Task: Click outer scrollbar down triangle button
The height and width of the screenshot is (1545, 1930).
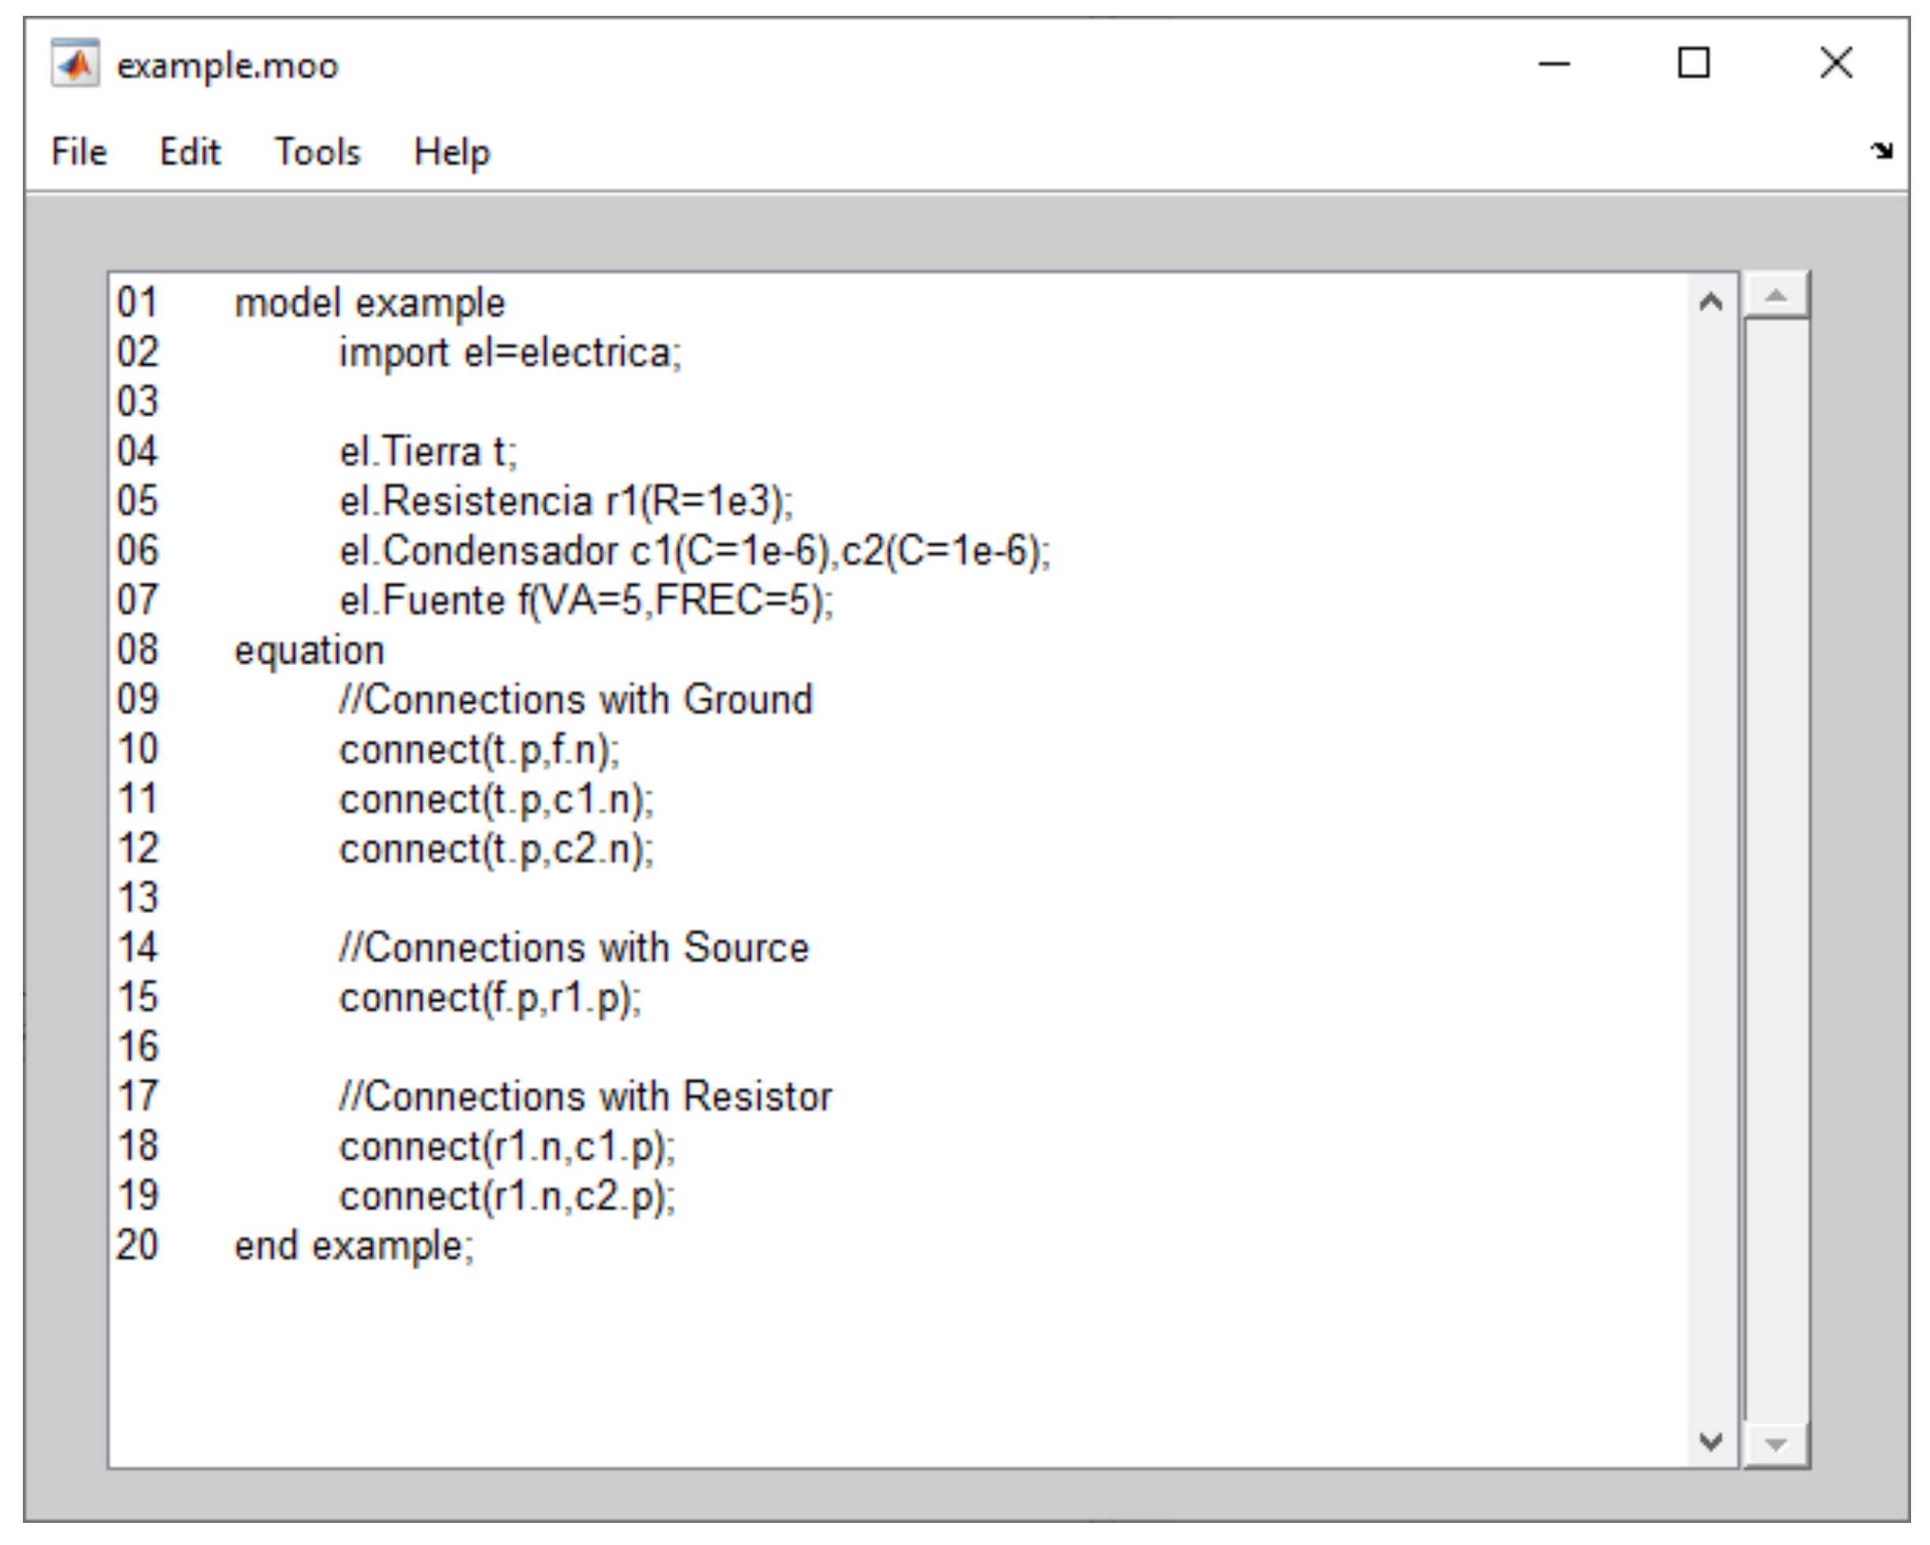Action: [x=1777, y=1444]
